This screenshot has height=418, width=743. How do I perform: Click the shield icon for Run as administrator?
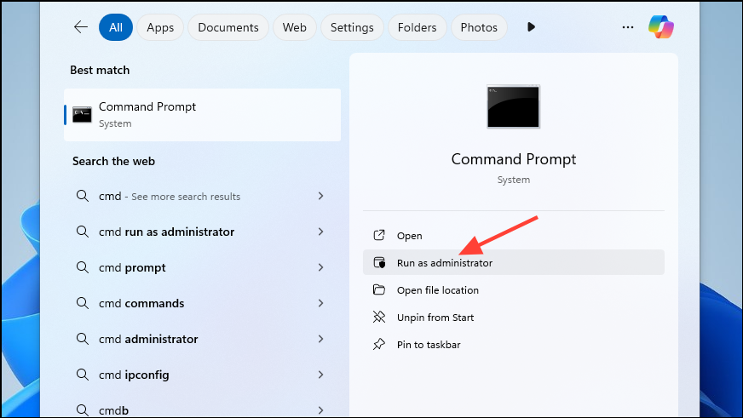coord(379,262)
